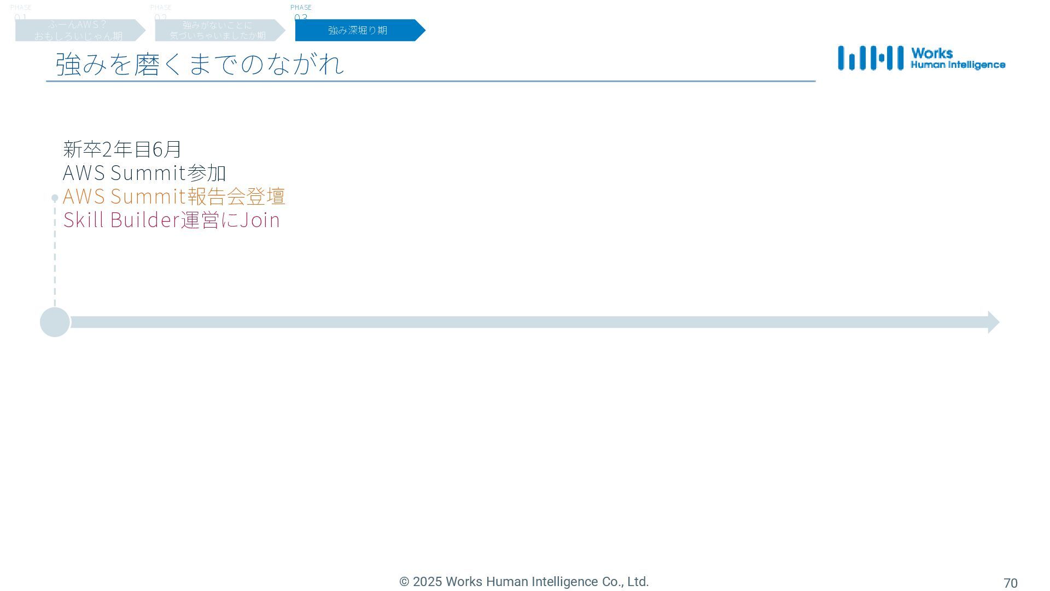Click the small dot above the dashed line

coord(55,198)
